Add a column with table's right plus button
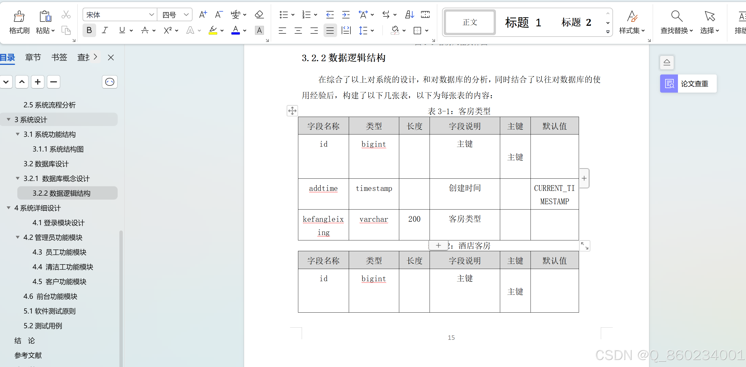This screenshot has height=367, width=746. click(x=584, y=178)
